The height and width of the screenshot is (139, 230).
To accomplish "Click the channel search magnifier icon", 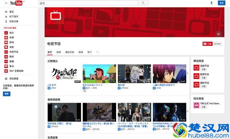I will pyautogui.click(x=97, y=52).
